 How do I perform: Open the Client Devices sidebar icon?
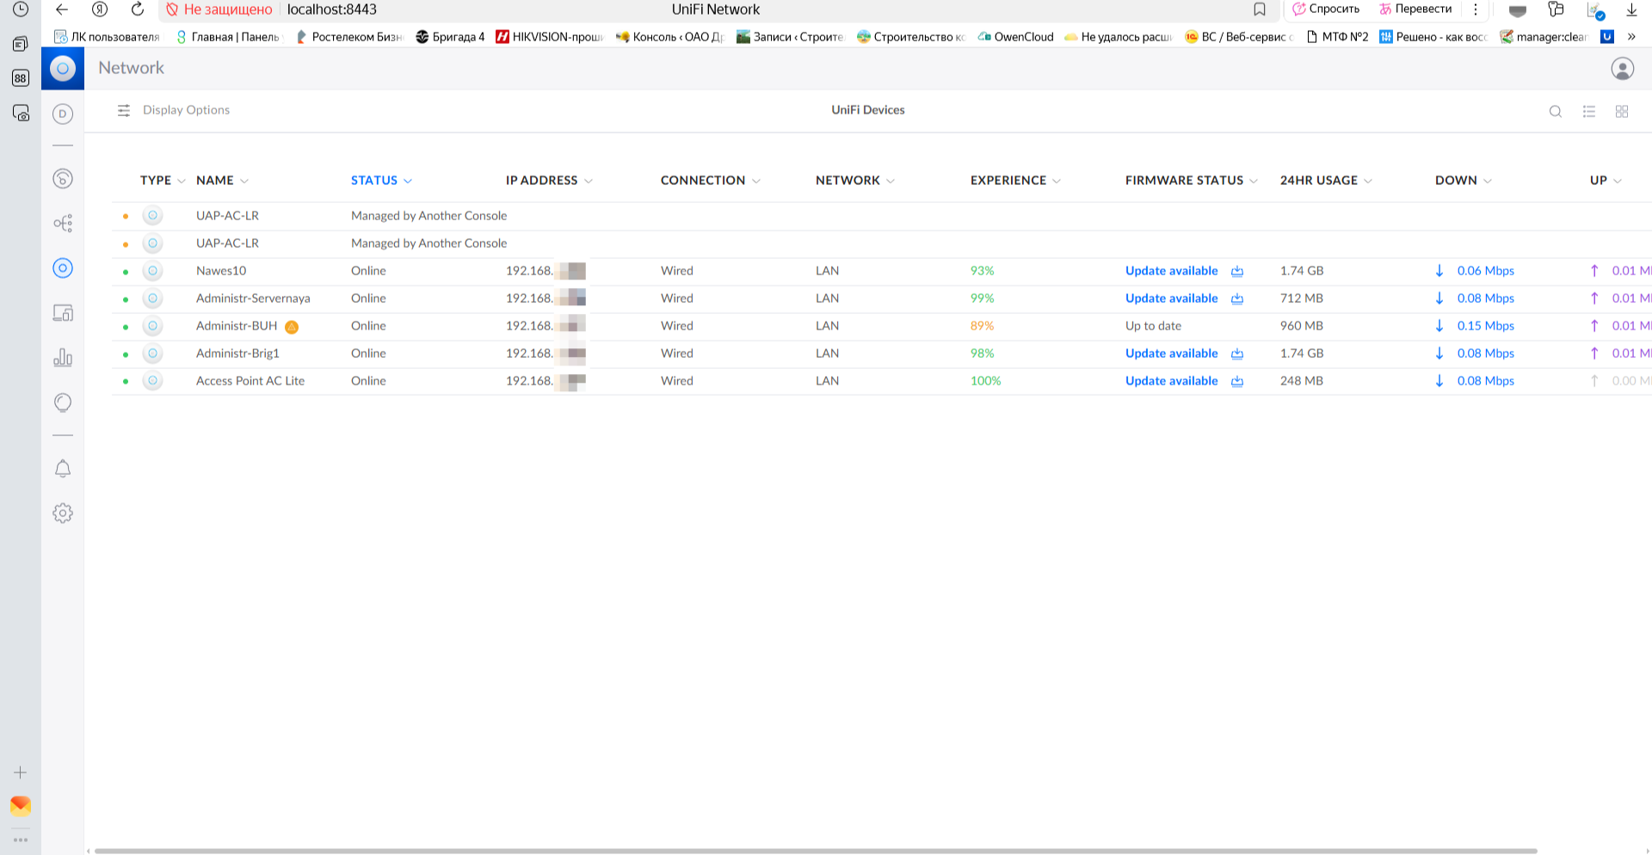tap(63, 313)
